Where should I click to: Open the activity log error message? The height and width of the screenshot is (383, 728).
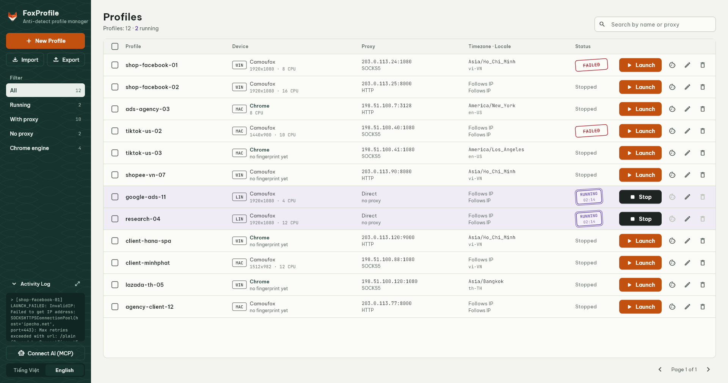[x=45, y=317]
